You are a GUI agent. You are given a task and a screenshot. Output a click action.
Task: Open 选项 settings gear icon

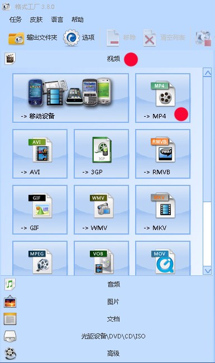(71, 37)
